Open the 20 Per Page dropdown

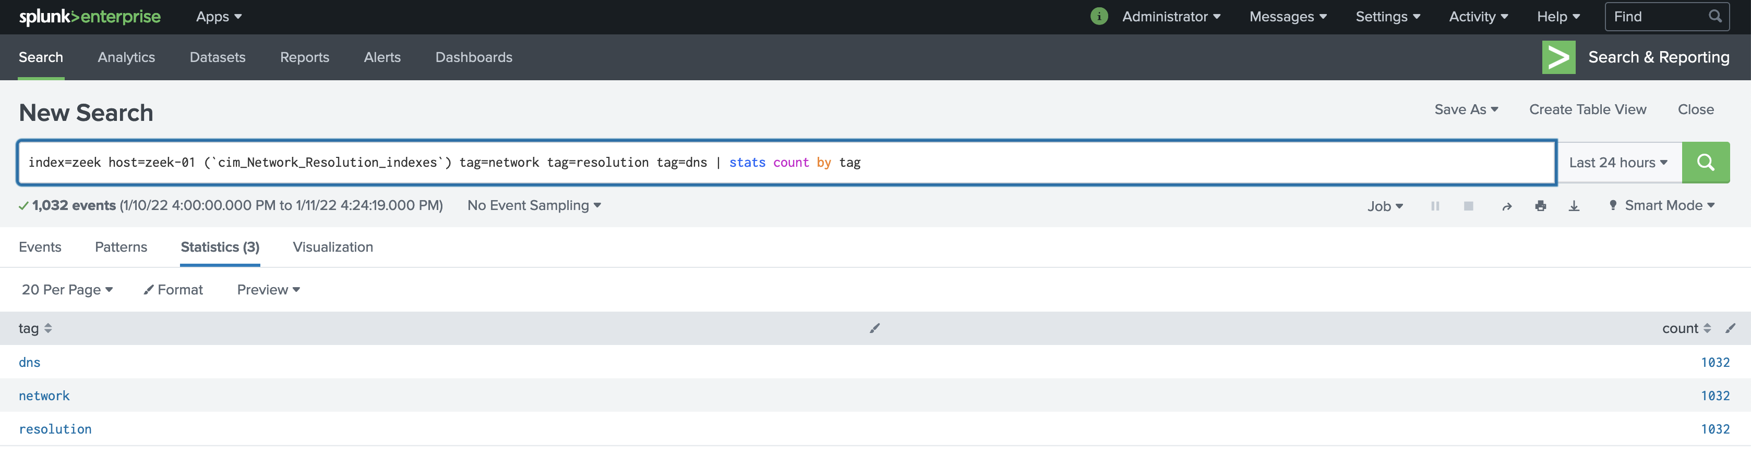[x=67, y=289]
